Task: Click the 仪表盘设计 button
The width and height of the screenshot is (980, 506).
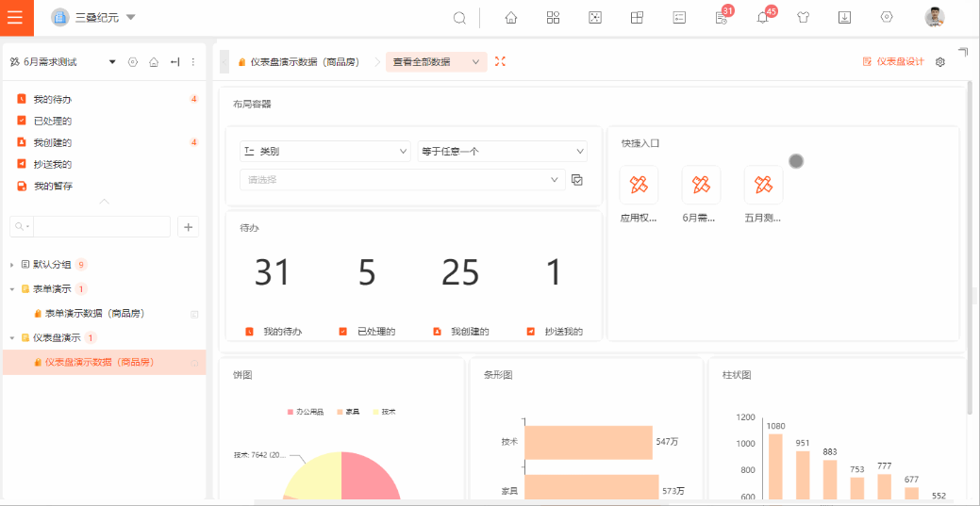Action: tap(894, 62)
